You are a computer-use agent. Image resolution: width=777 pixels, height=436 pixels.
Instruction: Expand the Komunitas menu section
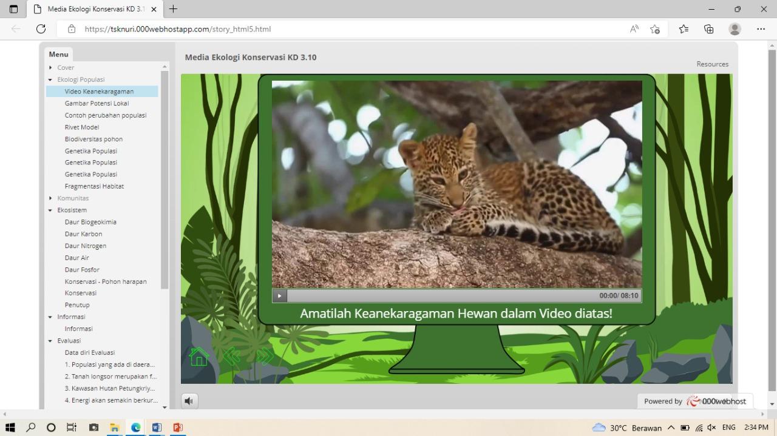[50, 198]
